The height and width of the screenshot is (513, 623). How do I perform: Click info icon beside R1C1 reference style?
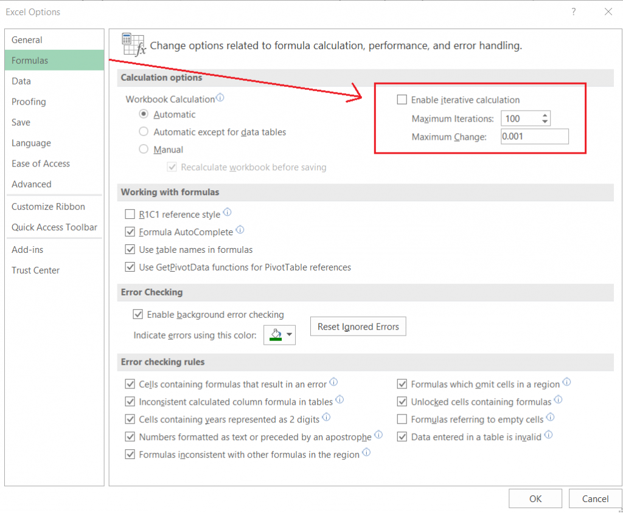228,213
